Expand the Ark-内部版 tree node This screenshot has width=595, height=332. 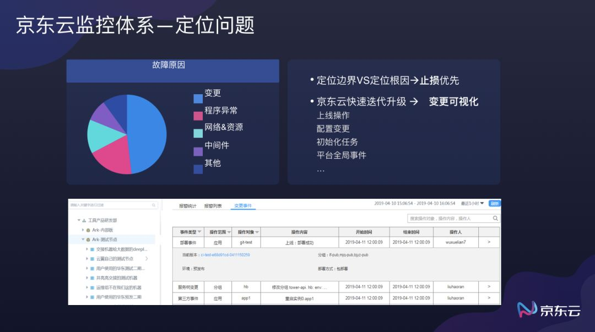(x=83, y=230)
